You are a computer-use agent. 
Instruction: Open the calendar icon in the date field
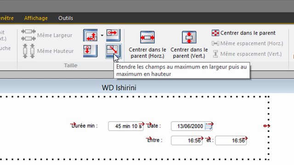[x=208, y=126]
